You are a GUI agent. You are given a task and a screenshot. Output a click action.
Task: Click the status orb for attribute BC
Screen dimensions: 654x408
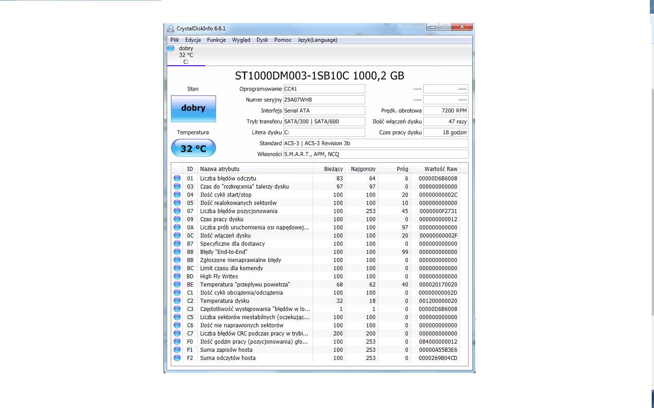pos(177,268)
